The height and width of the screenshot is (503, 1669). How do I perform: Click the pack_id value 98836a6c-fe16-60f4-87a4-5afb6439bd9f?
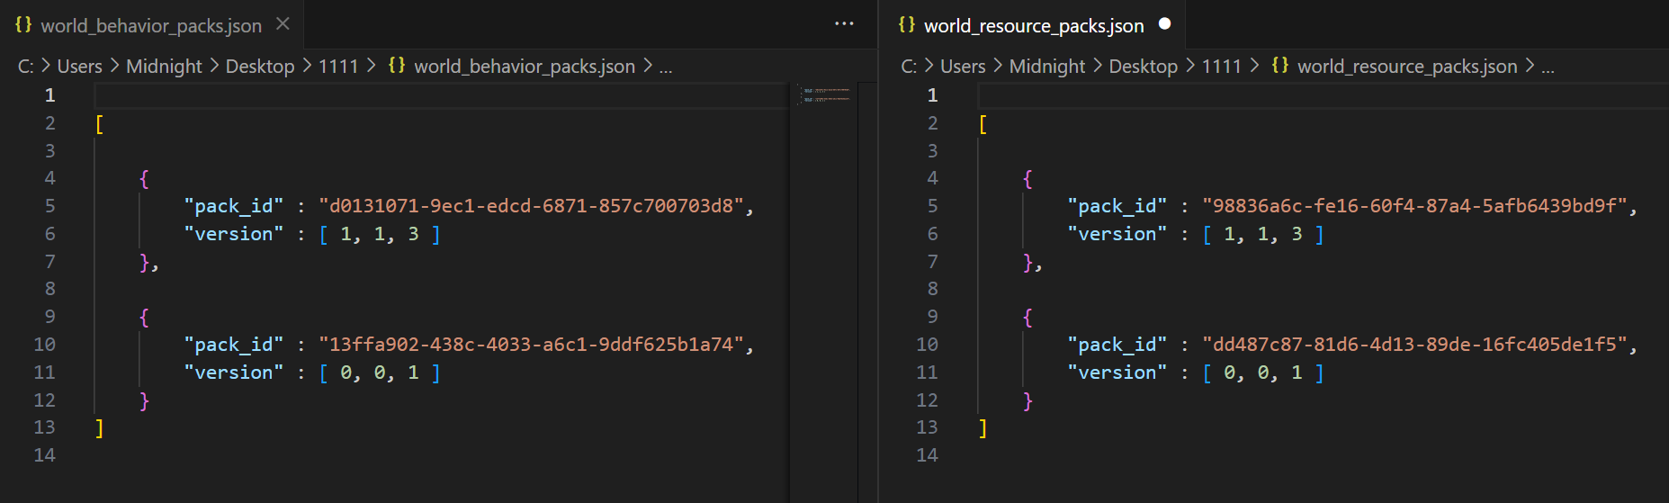1414,206
